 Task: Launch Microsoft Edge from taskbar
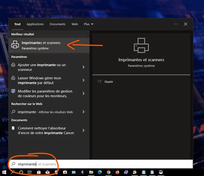100,172
